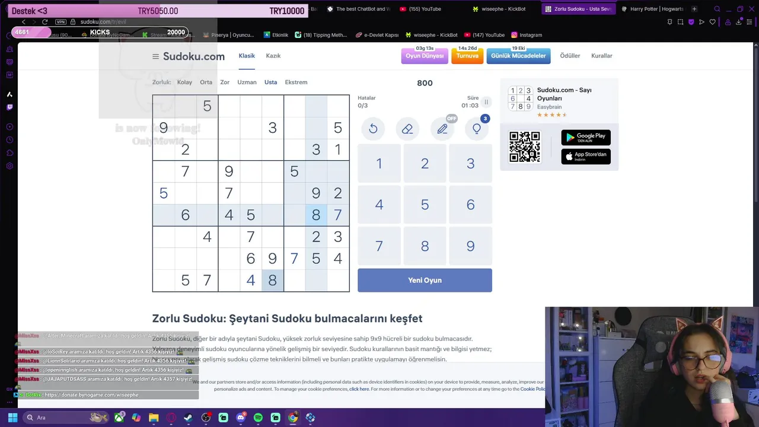Switch to Klasik tab
Viewport: 759px width, 427px height.
(x=247, y=56)
